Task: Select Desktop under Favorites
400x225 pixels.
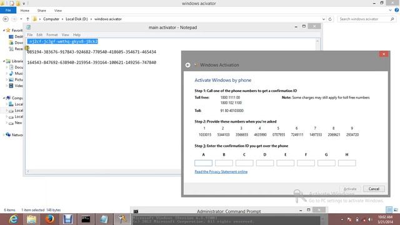Action: [x=16, y=36]
